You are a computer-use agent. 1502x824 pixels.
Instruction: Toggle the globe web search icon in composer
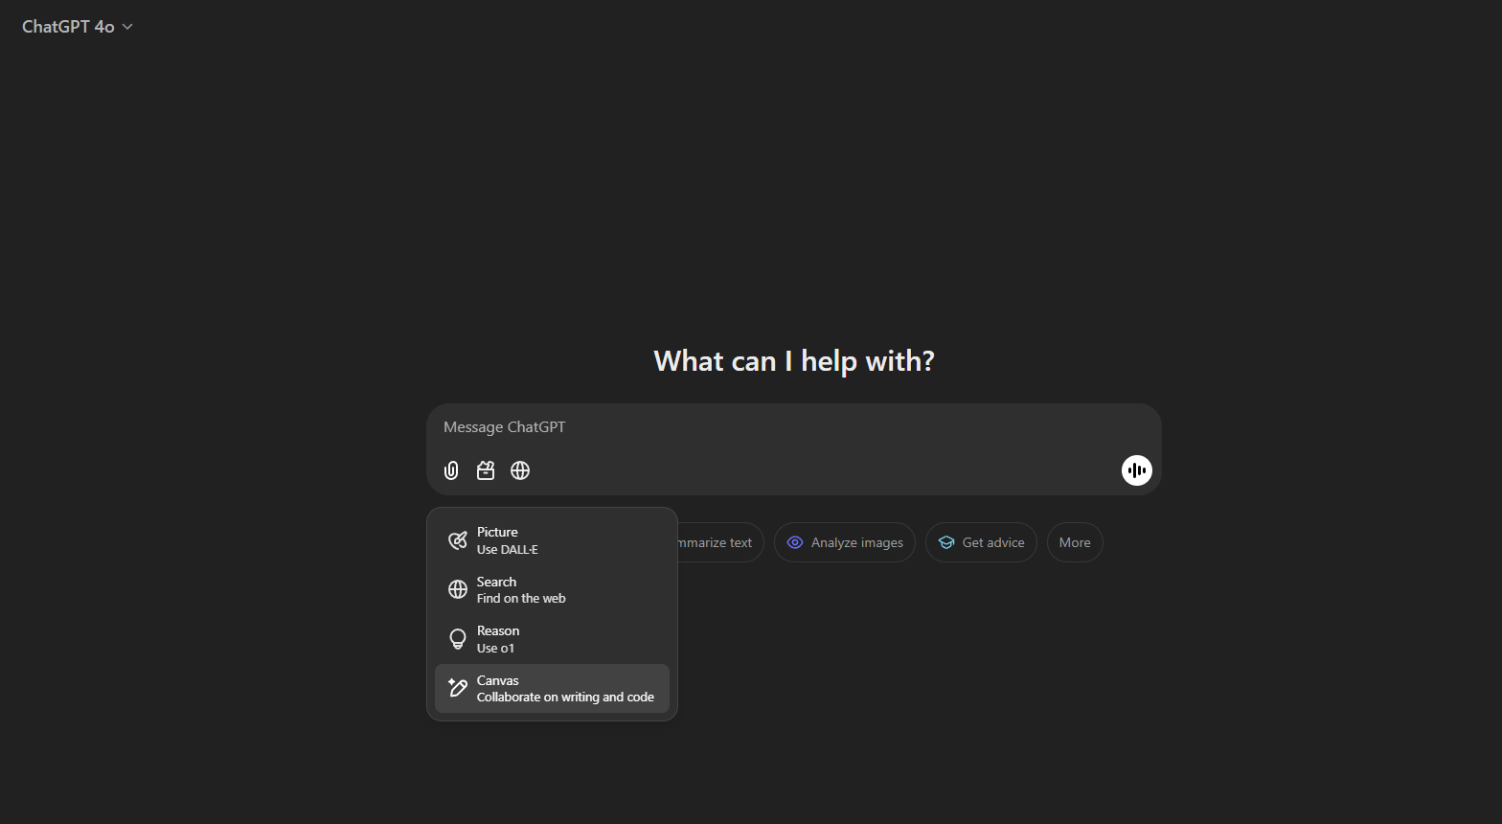[x=520, y=470]
